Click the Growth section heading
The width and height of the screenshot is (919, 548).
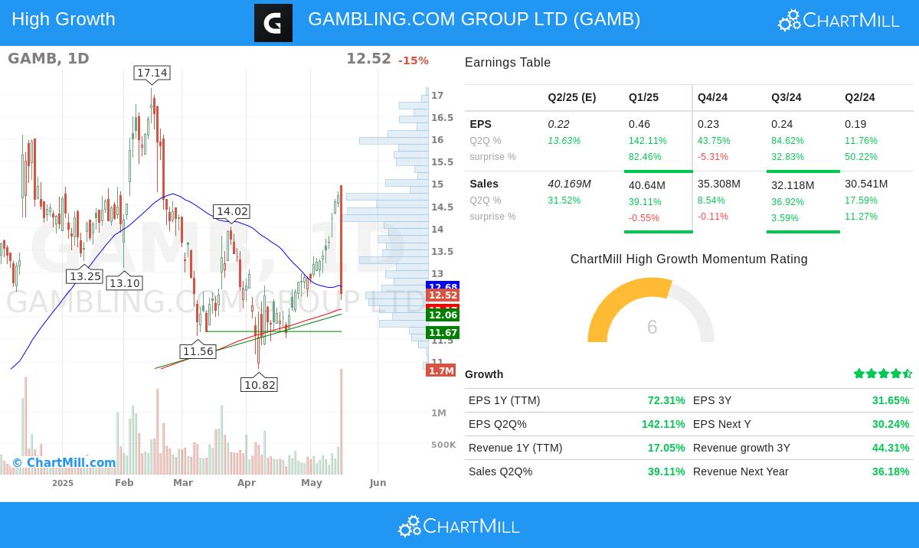click(x=484, y=374)
